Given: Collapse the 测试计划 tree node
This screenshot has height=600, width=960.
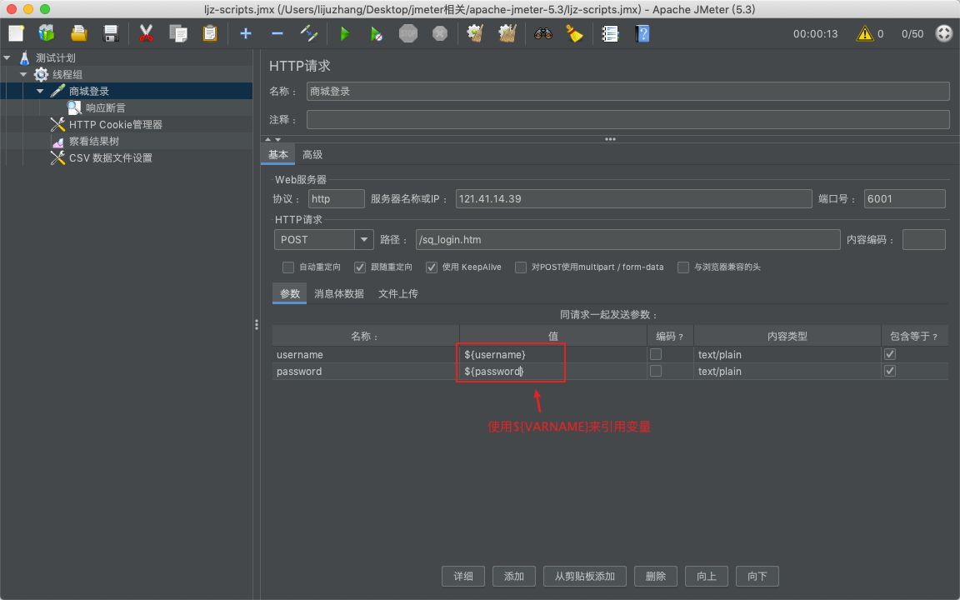Looking at the screenshot, I should [x=7, y=57].
